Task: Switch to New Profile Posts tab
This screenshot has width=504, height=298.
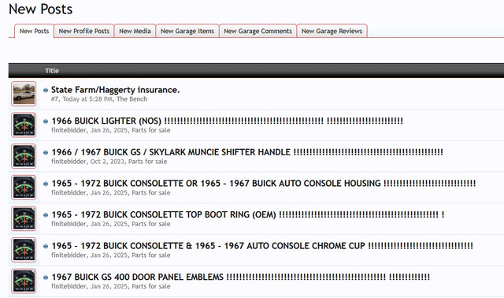Action: (84, 31)
